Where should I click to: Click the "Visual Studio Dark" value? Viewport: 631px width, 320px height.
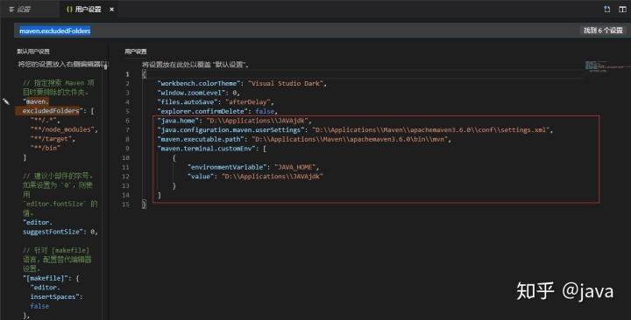point(286,84)
